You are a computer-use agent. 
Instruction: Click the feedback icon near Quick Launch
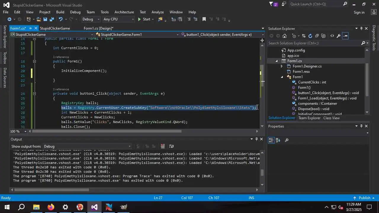[284, 4]
